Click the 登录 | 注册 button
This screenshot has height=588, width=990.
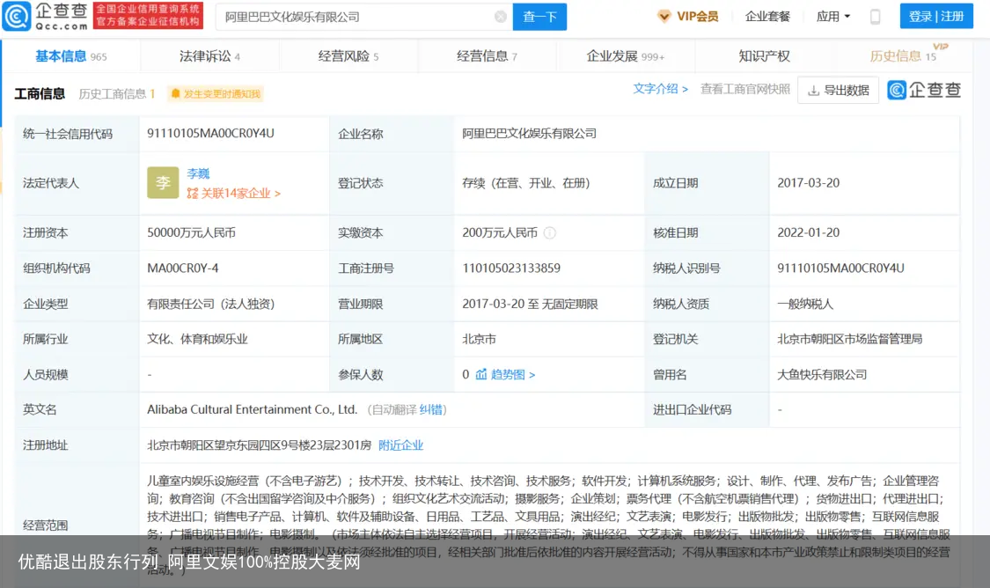936,17
